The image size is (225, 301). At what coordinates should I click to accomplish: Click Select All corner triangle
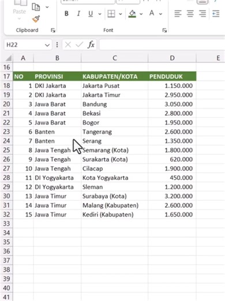(x=8, y=58)
